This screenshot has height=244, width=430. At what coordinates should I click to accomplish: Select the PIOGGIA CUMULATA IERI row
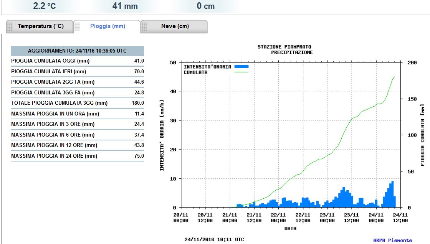[x=77, y=72]
